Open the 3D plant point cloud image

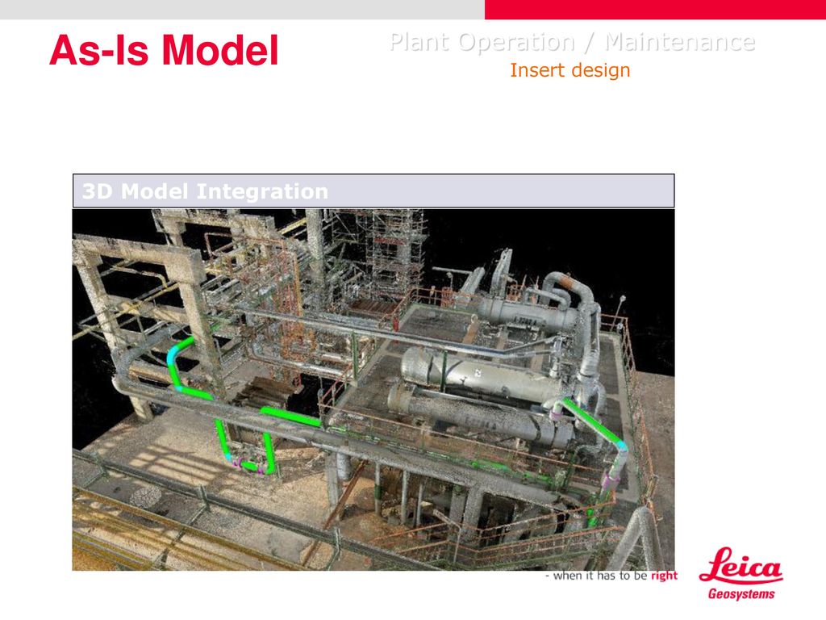click(373, 390)
